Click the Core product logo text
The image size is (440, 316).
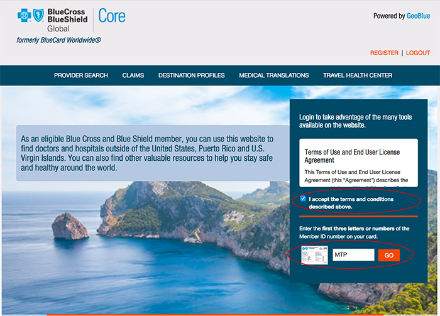click(112, 16)
